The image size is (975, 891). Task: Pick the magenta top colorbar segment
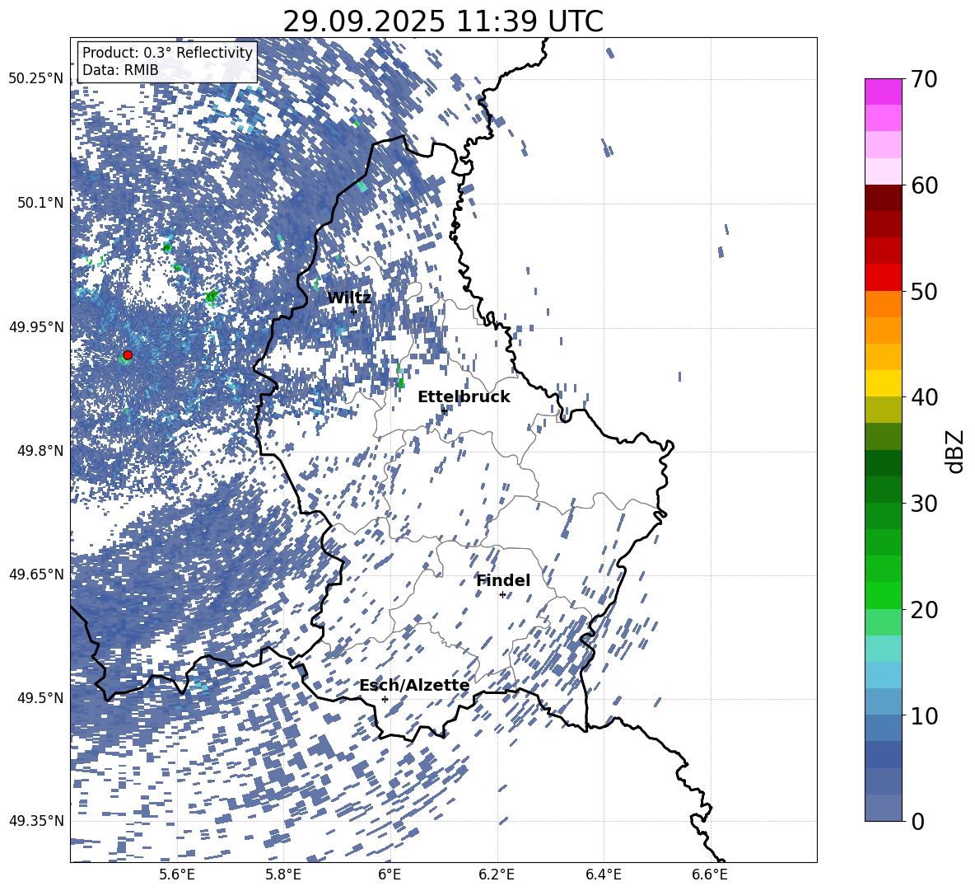(x=883, y=91)
